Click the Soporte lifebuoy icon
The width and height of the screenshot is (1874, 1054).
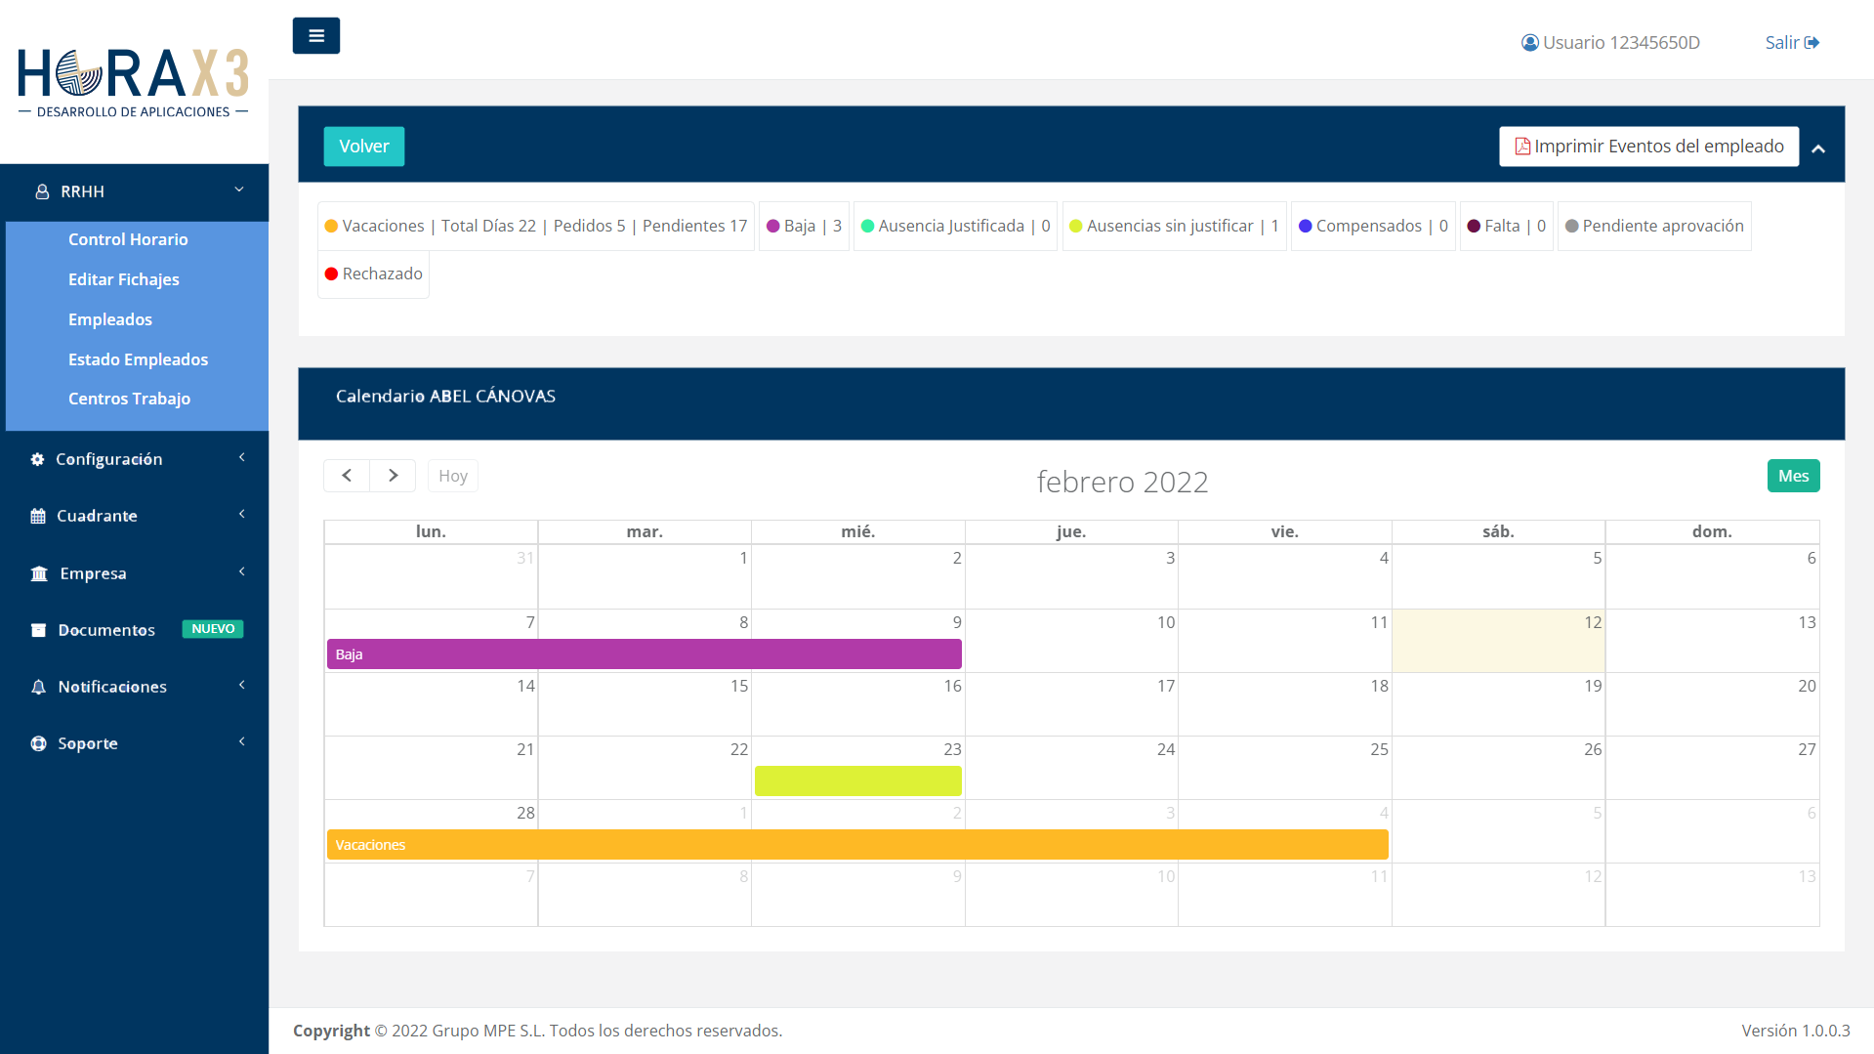tap(38, 743)
